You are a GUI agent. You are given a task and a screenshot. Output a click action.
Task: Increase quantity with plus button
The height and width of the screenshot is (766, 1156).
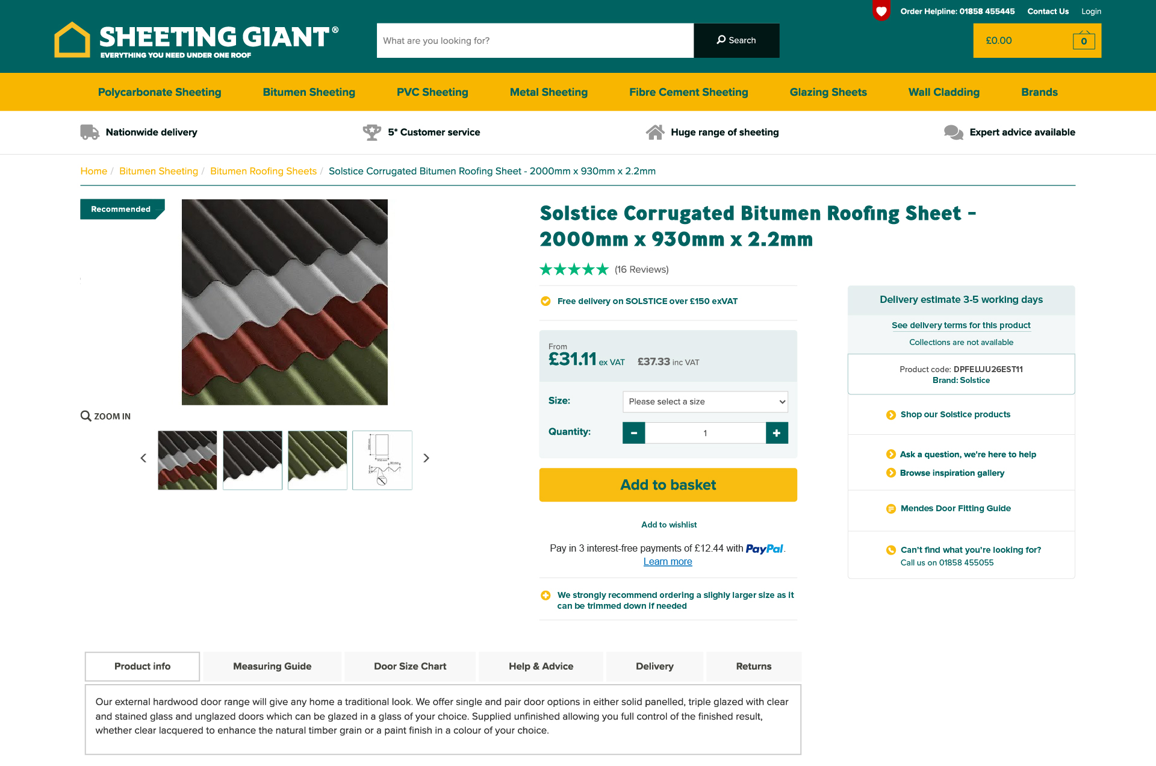777,433
